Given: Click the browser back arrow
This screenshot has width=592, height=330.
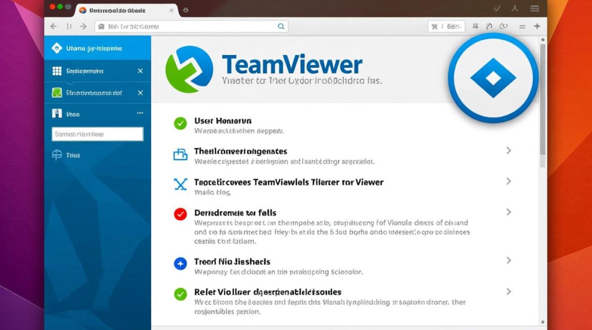Looking at the screenshot, I should point(53,26).
